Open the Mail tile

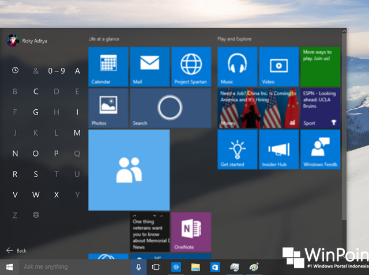click(x=150, y=67)
